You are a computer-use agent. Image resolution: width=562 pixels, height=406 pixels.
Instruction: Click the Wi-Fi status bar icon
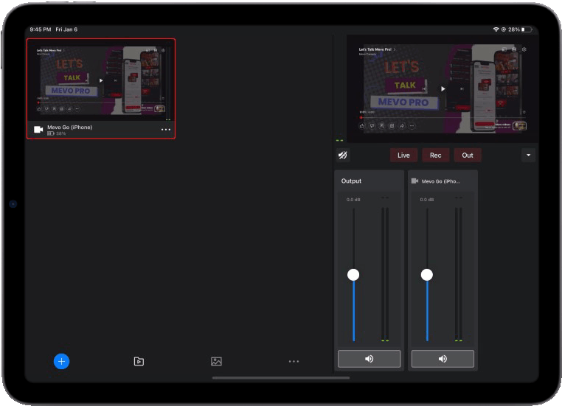(496, 29)
